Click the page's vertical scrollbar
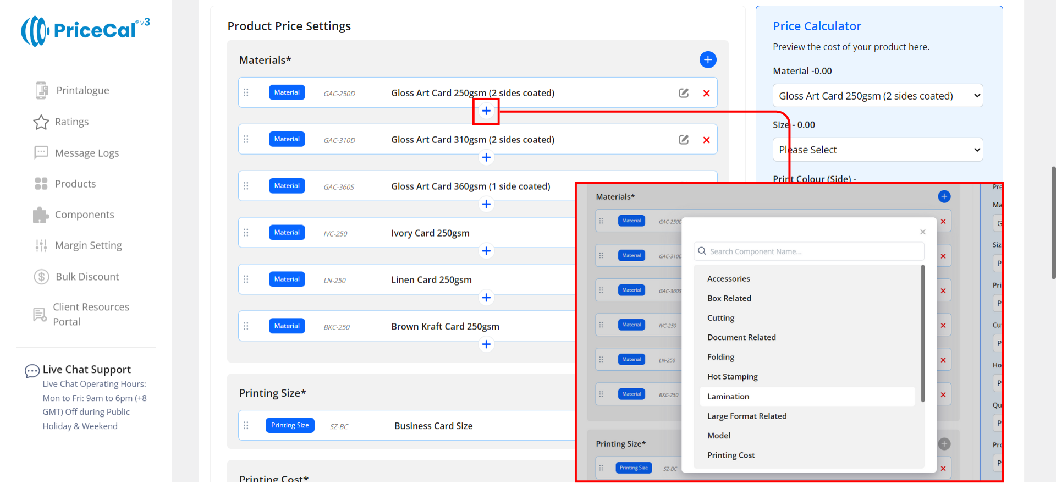The image size is (1056, 483). click(x=1053, y=223)
